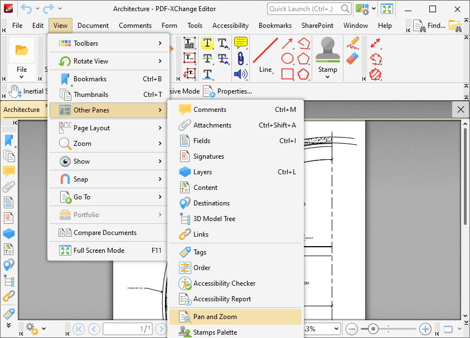
Task: Open the Document menu
Action: click(93, 26)
